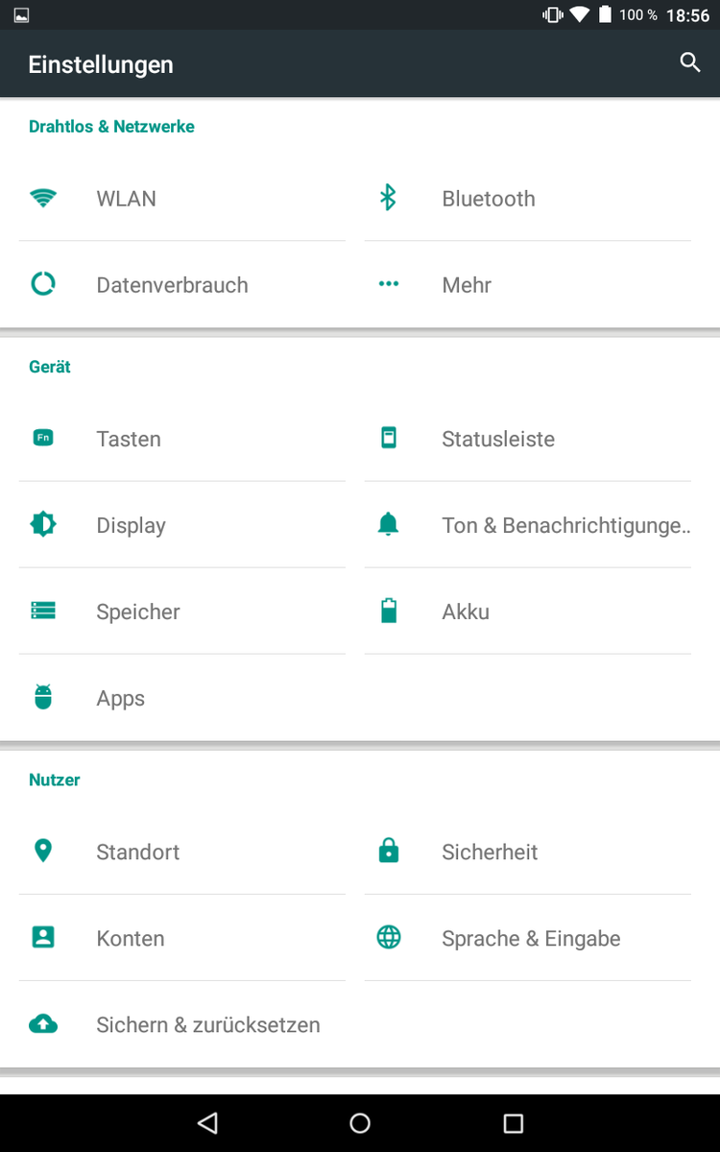The image size is (720, 1152).
Task: Tap the Akku battery icon
Action: click(x=388, y=612)
